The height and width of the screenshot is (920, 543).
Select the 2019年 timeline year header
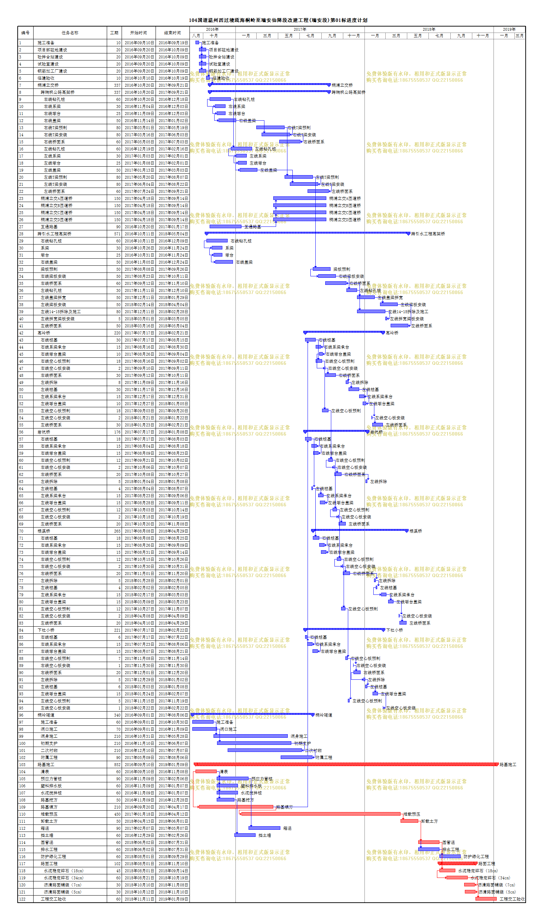[509, 29]
